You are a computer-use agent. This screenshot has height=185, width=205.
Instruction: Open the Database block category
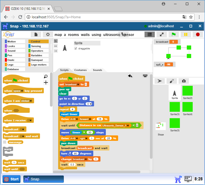[15, 69]
